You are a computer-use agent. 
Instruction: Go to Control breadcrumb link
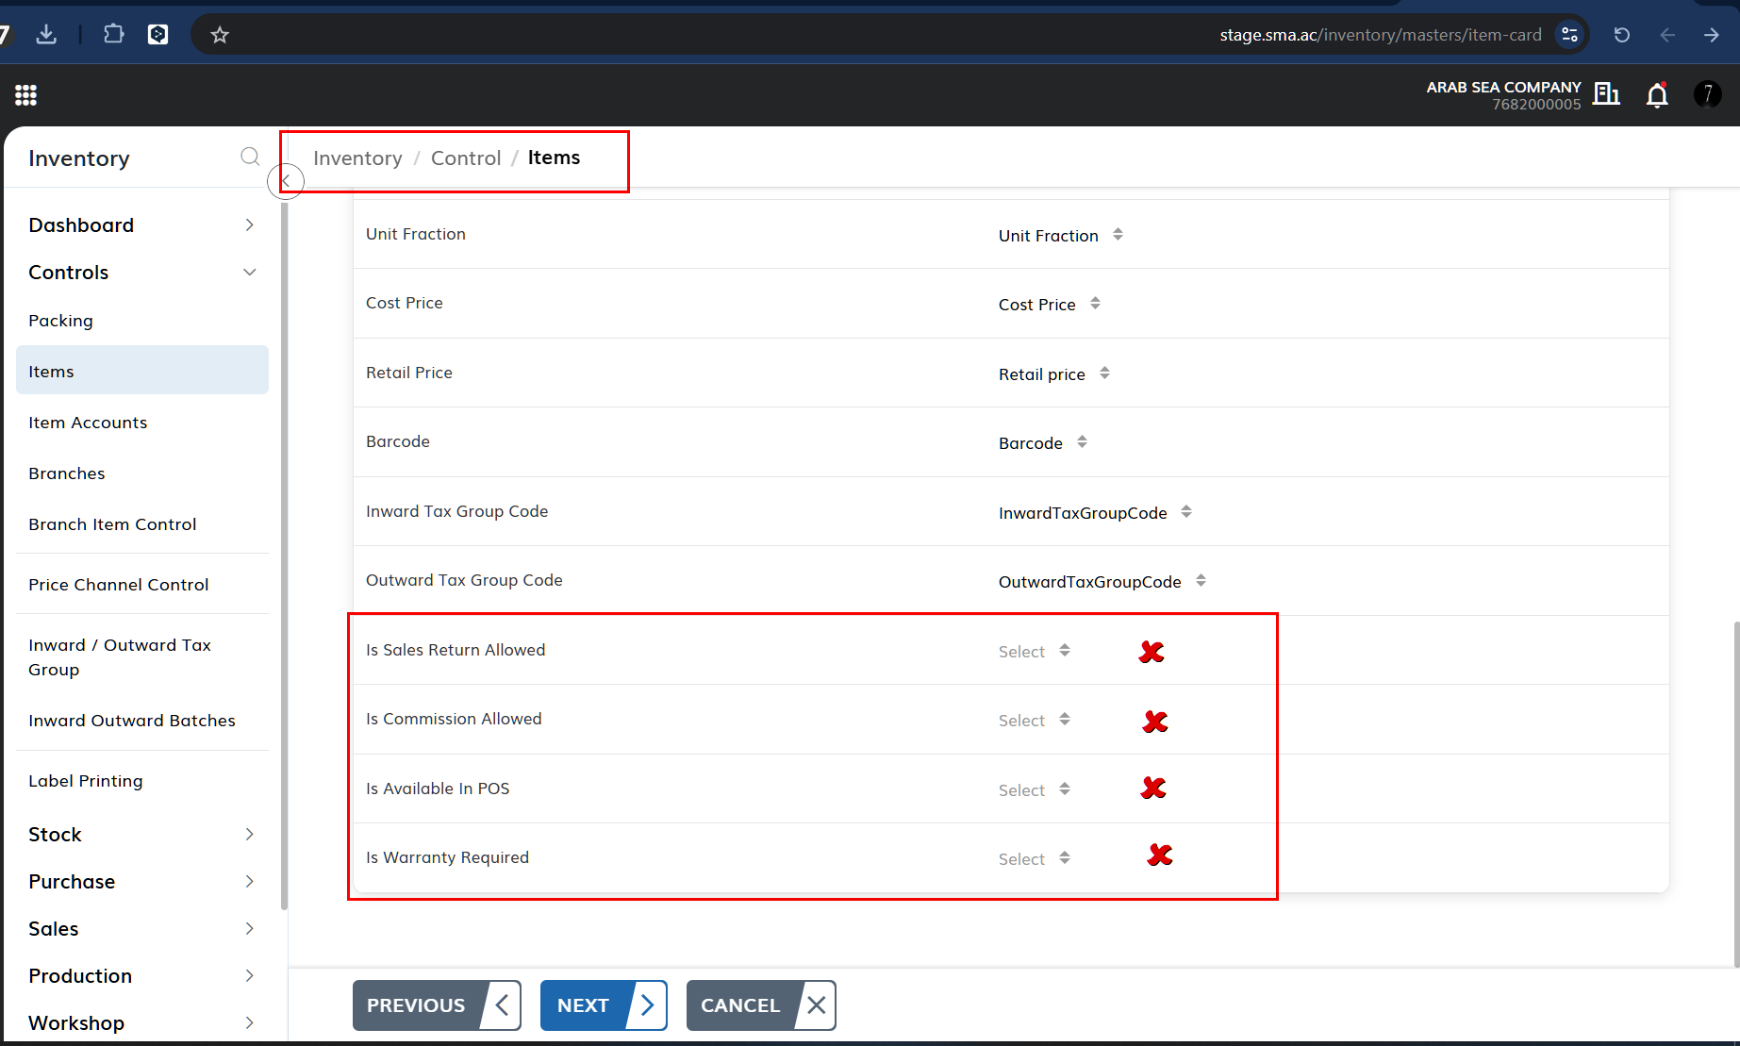[x=466, y=158]
